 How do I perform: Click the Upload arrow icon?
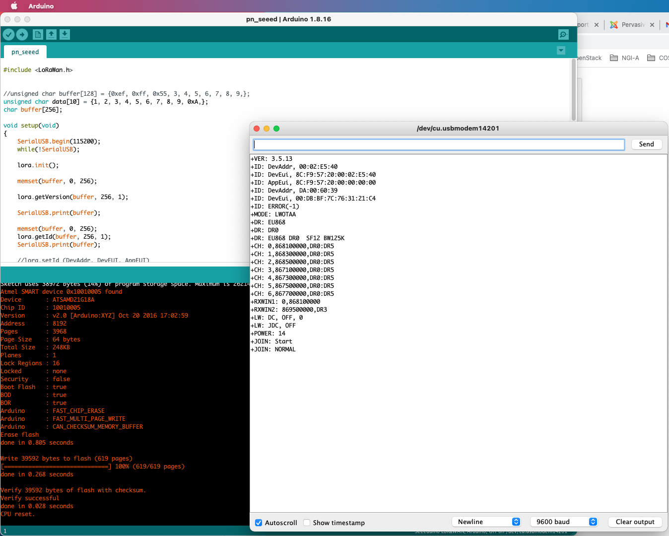coord(22,34)
